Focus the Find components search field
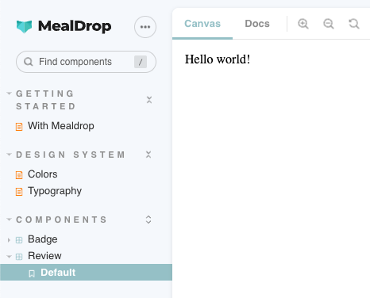 click(86, 62)
